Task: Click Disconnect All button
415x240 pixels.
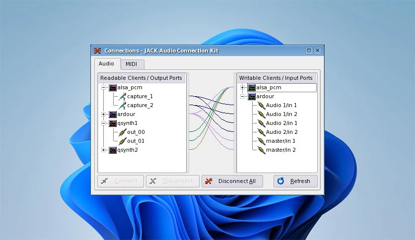Action: click(x=232, y=181)
